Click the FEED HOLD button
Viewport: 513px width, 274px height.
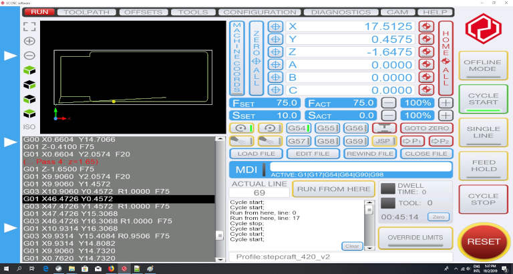483,166
